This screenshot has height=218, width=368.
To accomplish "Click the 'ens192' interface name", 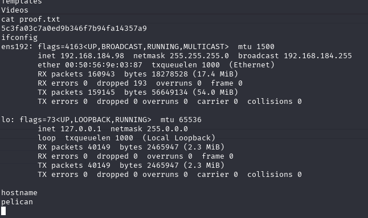I will (15, 47).
